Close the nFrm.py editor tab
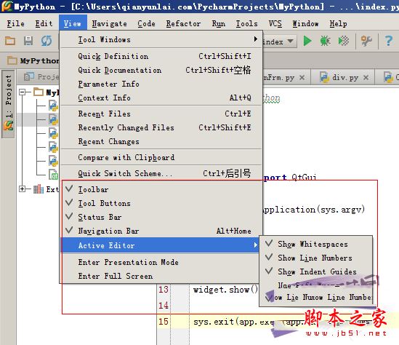399x345 pixels. (x=302, y=77)
